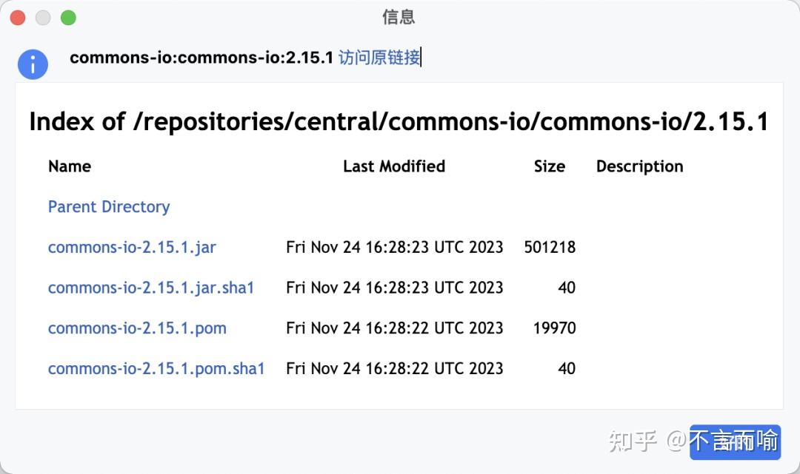Click the 信息 dialog title
Screen dimensions: 800x474
tap(399, 17)
